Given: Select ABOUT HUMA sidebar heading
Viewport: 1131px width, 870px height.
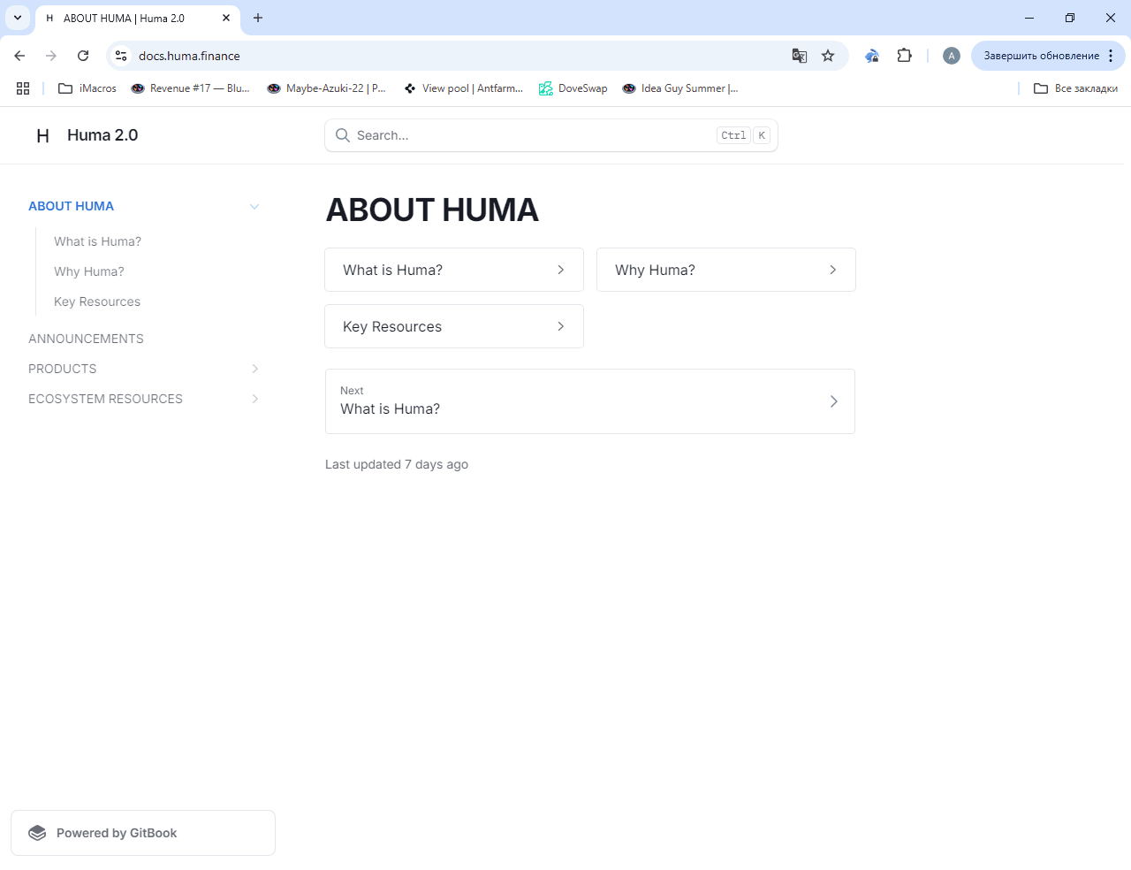Looking at the screenshot, I should pos(71,206).
